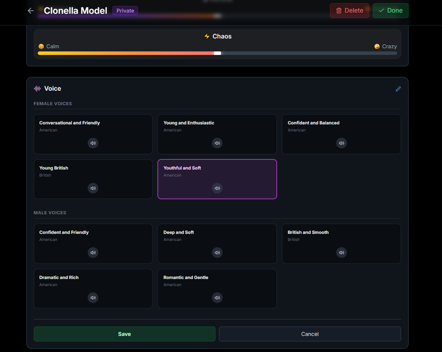Image resolution: width=442 pixels, height=352 pixels.
Task: Preview Confident and Balanced voice audio
Action: click(x=341, y=143)
